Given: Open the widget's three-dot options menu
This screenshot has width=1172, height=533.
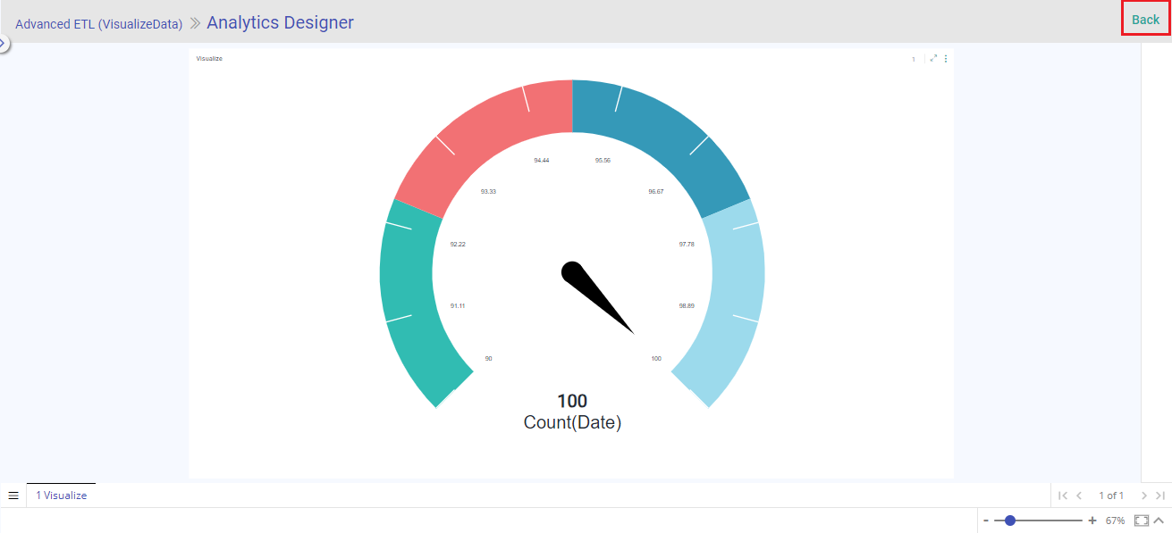Looking at the screenshot, I should pos(946,59).
